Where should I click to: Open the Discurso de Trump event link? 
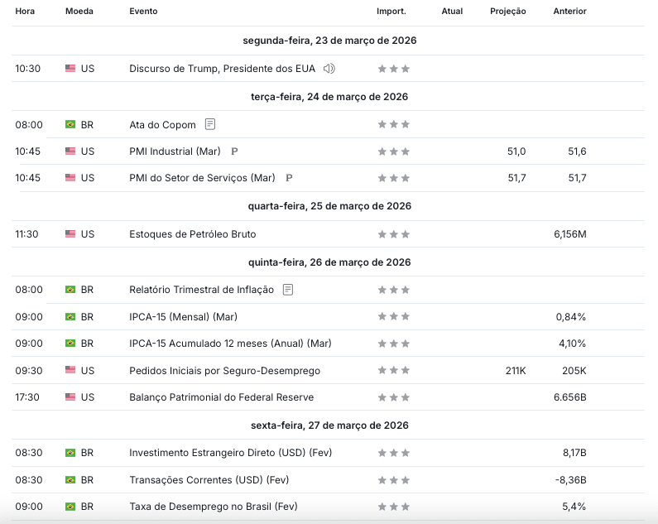click(223, 69)
